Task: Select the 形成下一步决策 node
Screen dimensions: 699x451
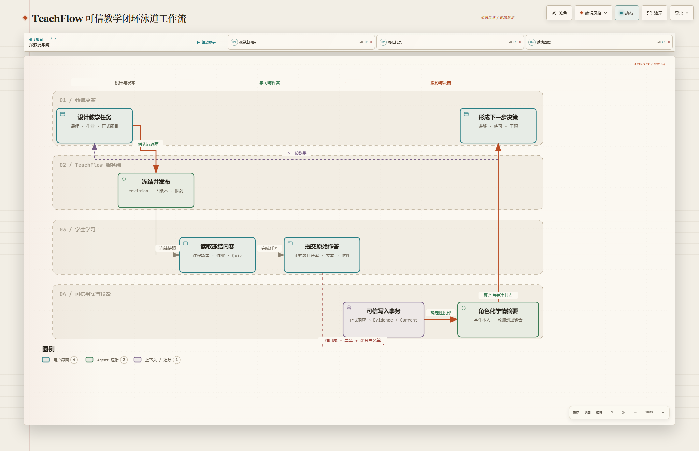Action: coord(498,126)
